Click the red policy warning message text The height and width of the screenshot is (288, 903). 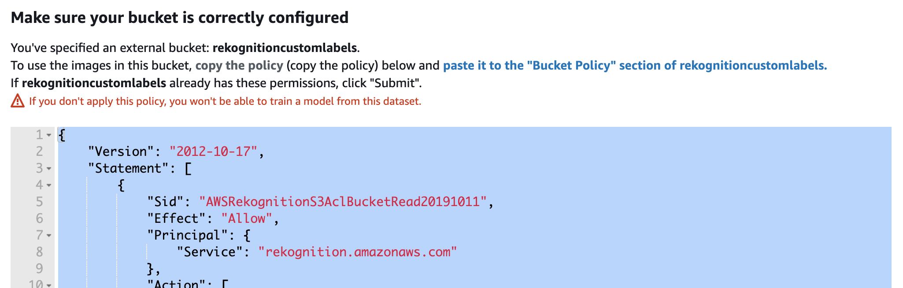point(225,101)
